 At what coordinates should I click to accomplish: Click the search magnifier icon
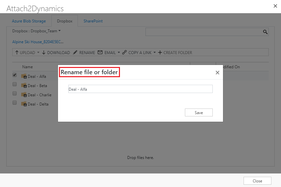coord(265,32)
